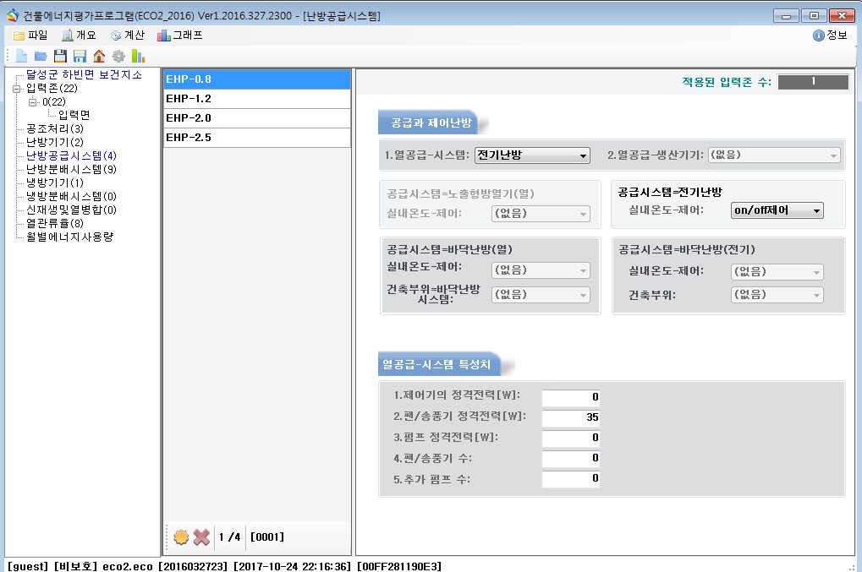Viewport: 862px width, 572px height.
Task: Add new item with orange badge icon
Action: (180, 537)
